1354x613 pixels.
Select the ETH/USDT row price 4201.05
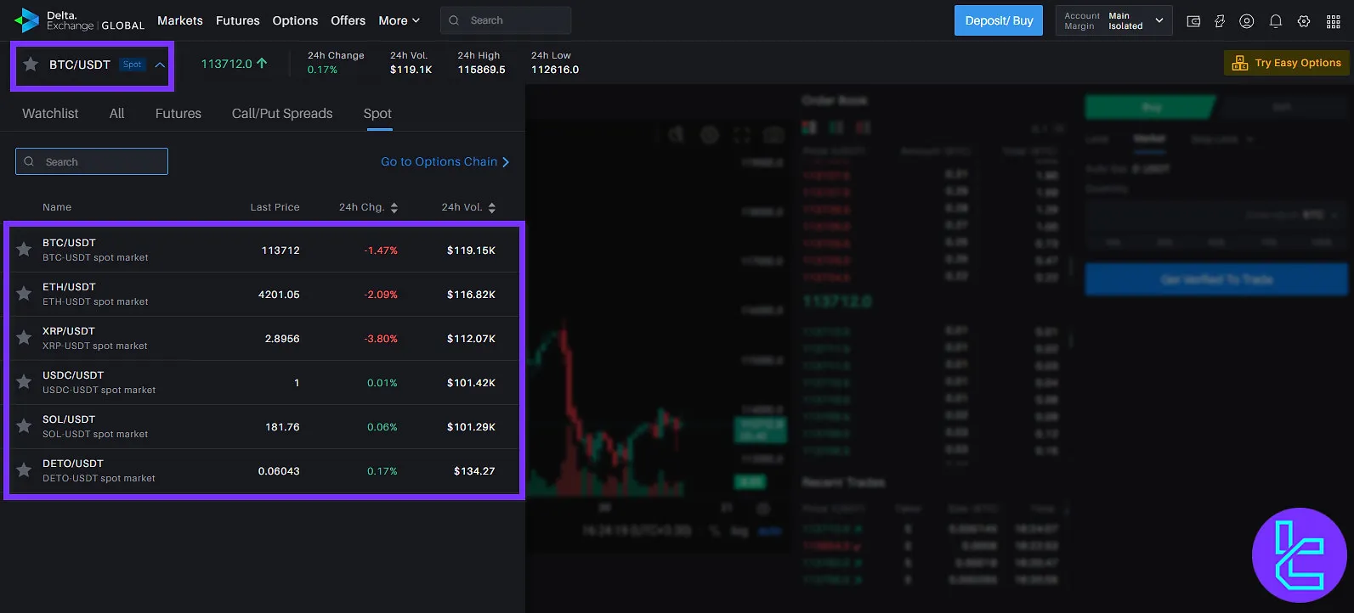(x=279, y=295)
